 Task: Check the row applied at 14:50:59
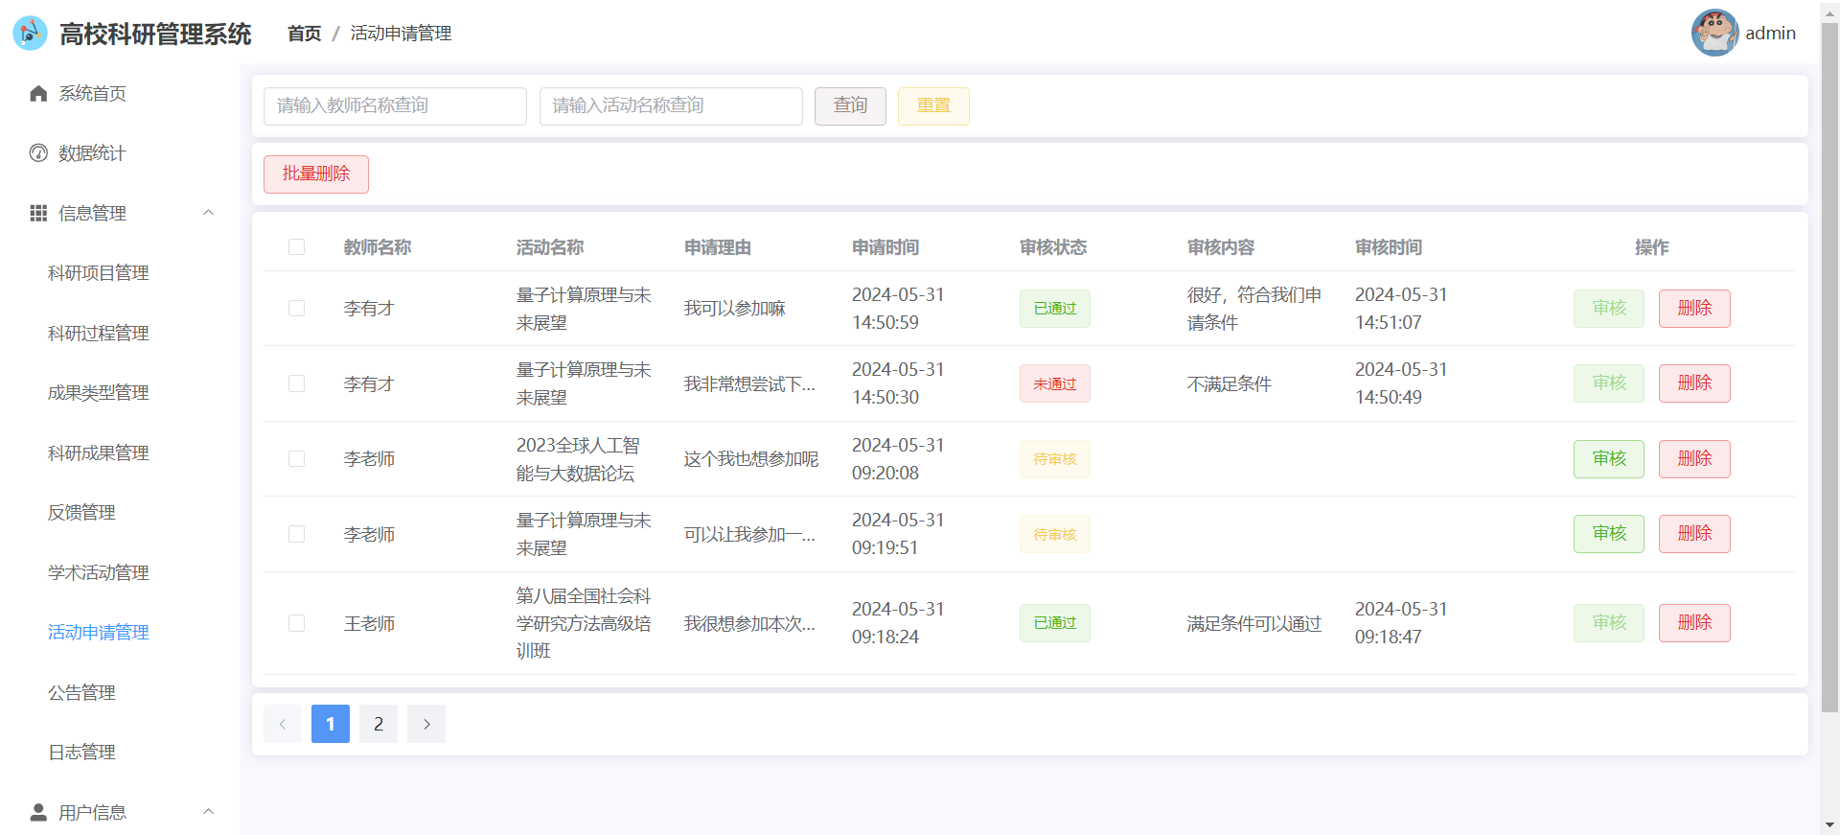click(296, 309)
